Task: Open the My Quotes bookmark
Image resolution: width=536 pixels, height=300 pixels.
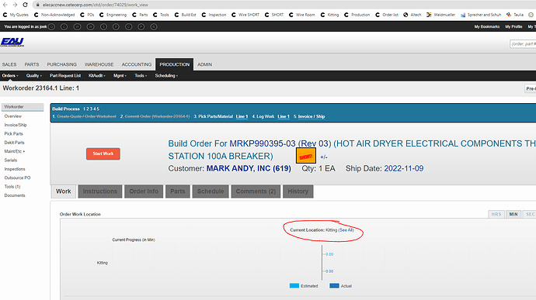Action: pyautogui.click(x=16, y=15)
